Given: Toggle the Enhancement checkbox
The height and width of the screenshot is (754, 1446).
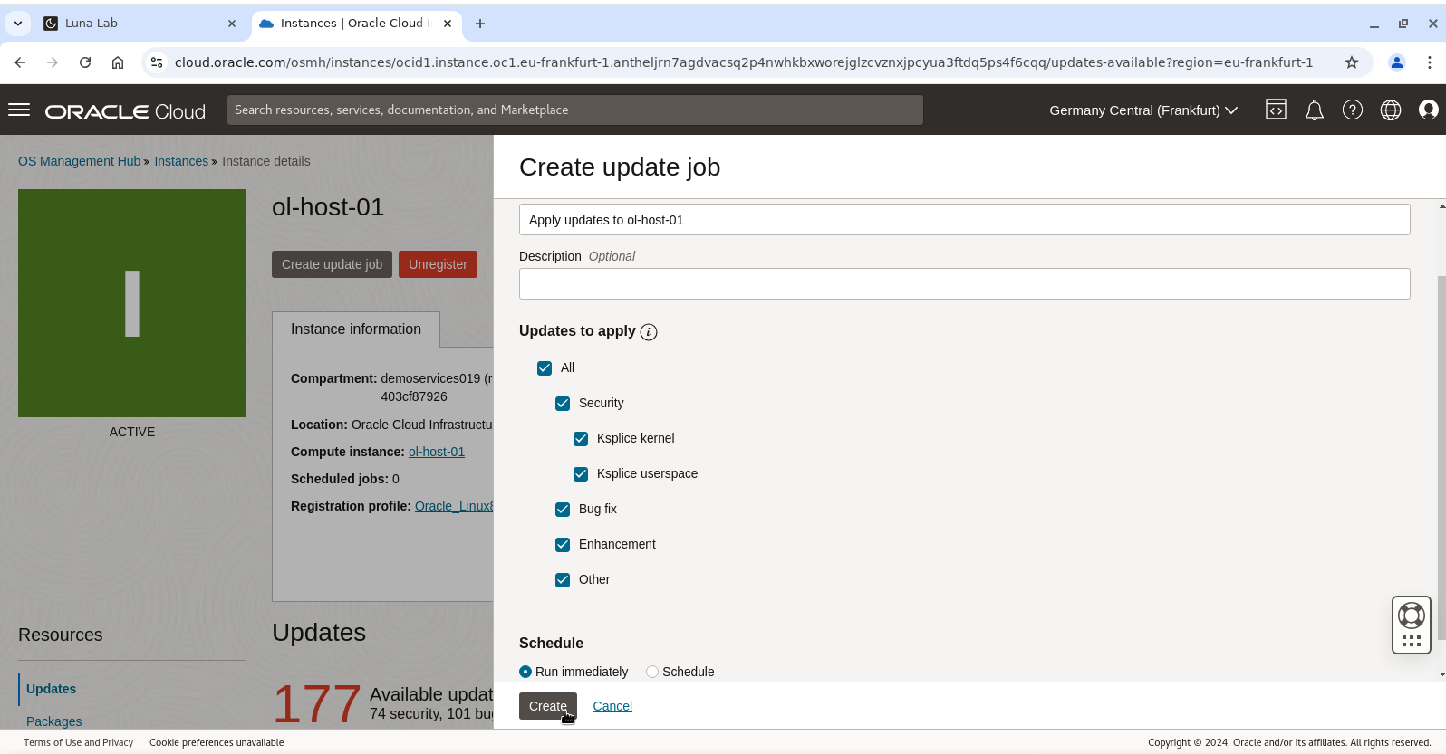Looking at the screenshot, I should [563, 545].
